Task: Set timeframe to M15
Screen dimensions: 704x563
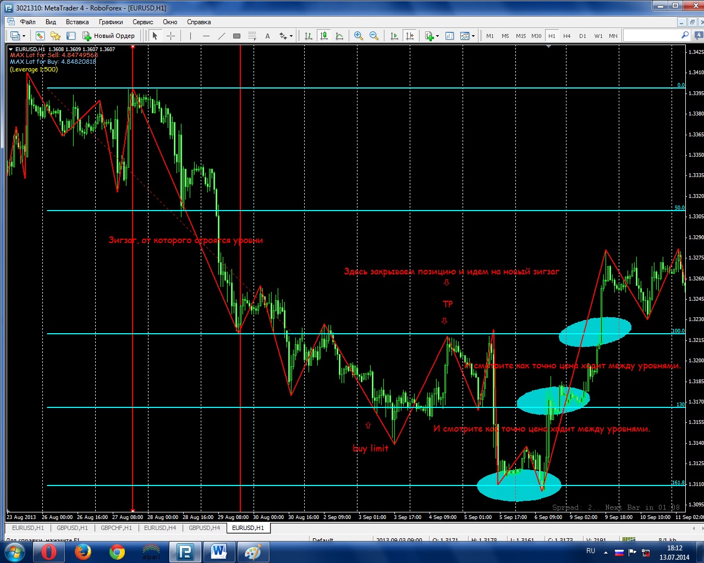Action: 521,36
